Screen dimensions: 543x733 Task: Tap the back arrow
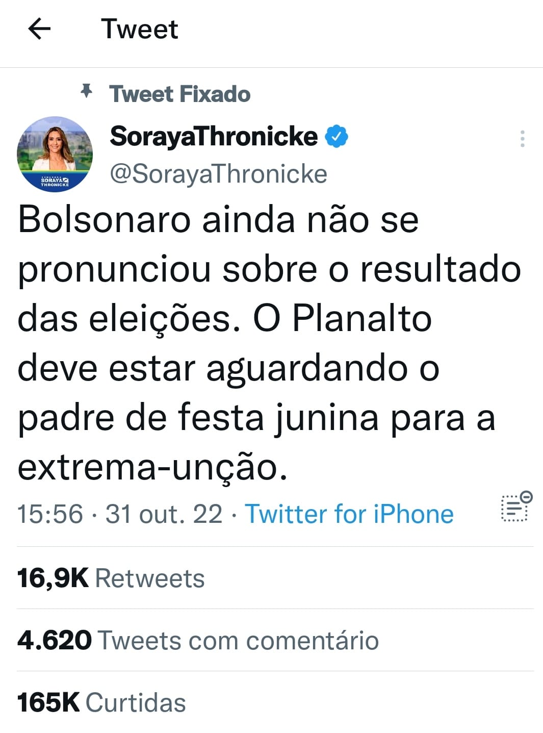[x=39, y=29]
